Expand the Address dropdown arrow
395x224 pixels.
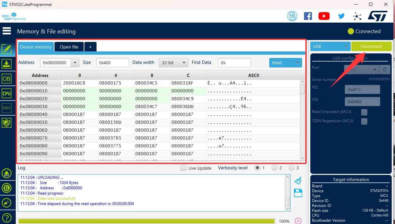point(75,63)
